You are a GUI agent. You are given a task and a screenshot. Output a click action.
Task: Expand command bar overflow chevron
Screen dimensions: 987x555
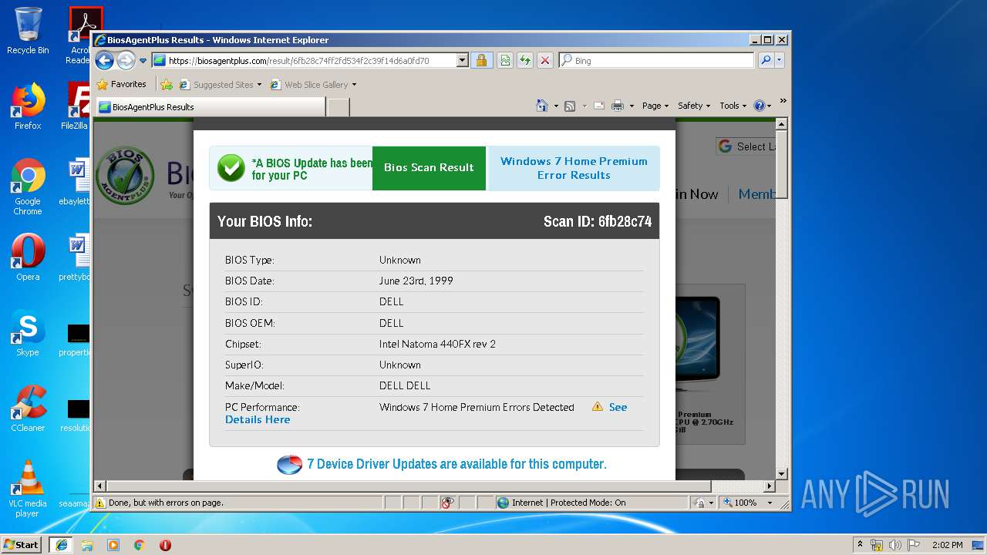[783, 101]
